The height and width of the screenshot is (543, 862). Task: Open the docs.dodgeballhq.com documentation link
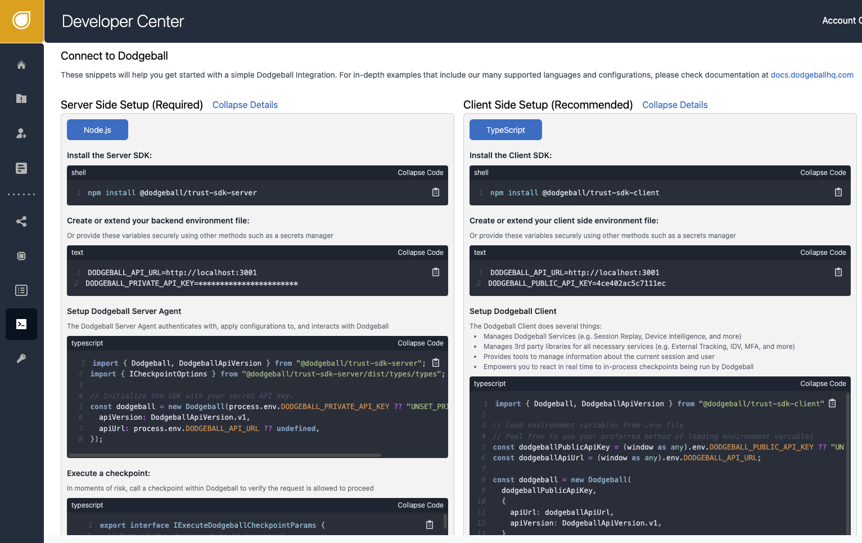[x=812, y=75]
